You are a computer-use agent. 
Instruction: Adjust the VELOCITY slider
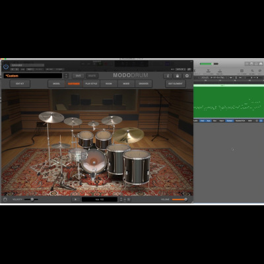click(31, 199)
